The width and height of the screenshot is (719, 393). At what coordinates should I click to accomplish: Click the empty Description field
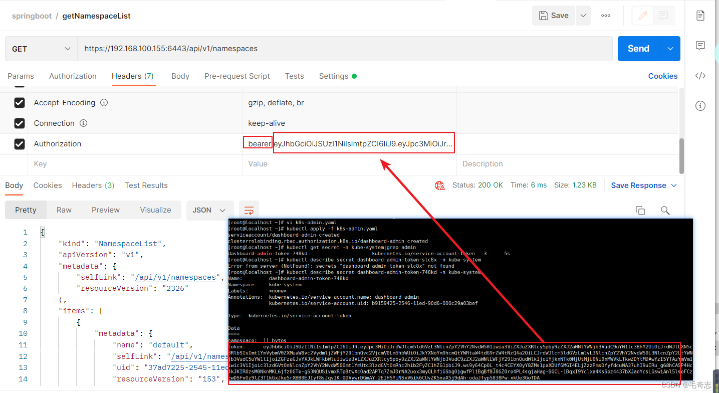click(566, 164)
